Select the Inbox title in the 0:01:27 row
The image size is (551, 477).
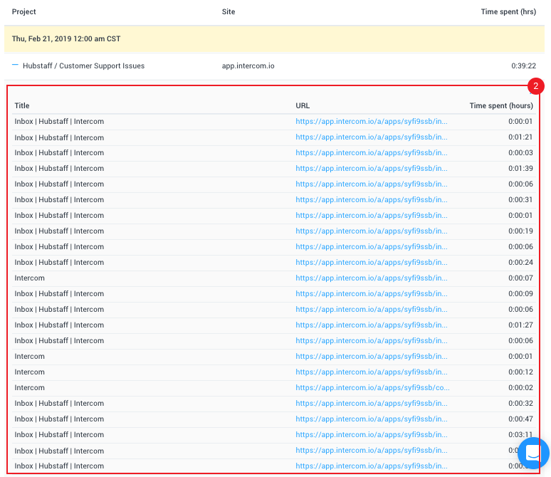coord(59,325)
